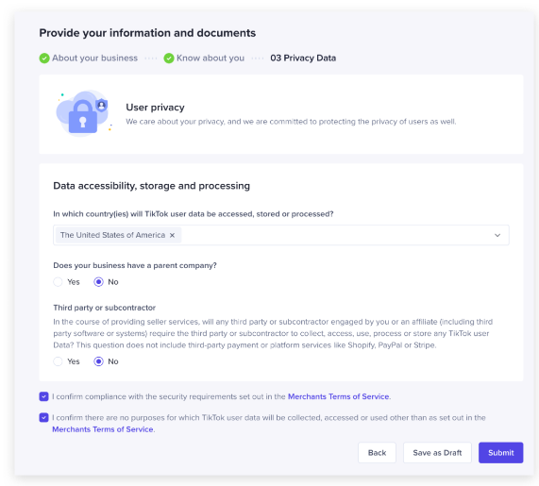539x486 pixels.
Task: Select the 03 Privacy Data step
Action: (x=303, y=59)
